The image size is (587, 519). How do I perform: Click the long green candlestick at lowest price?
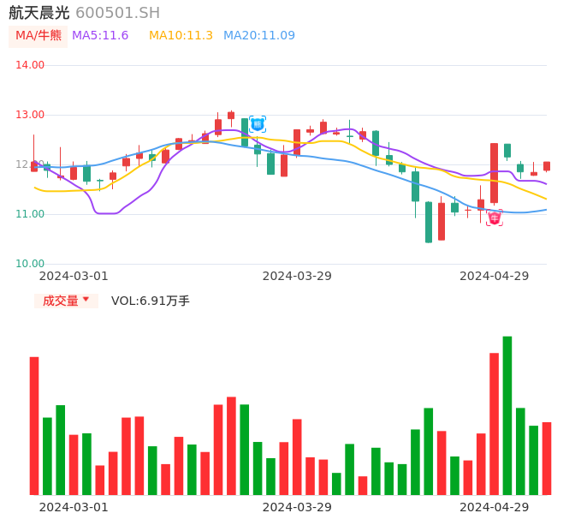(429, 222)
